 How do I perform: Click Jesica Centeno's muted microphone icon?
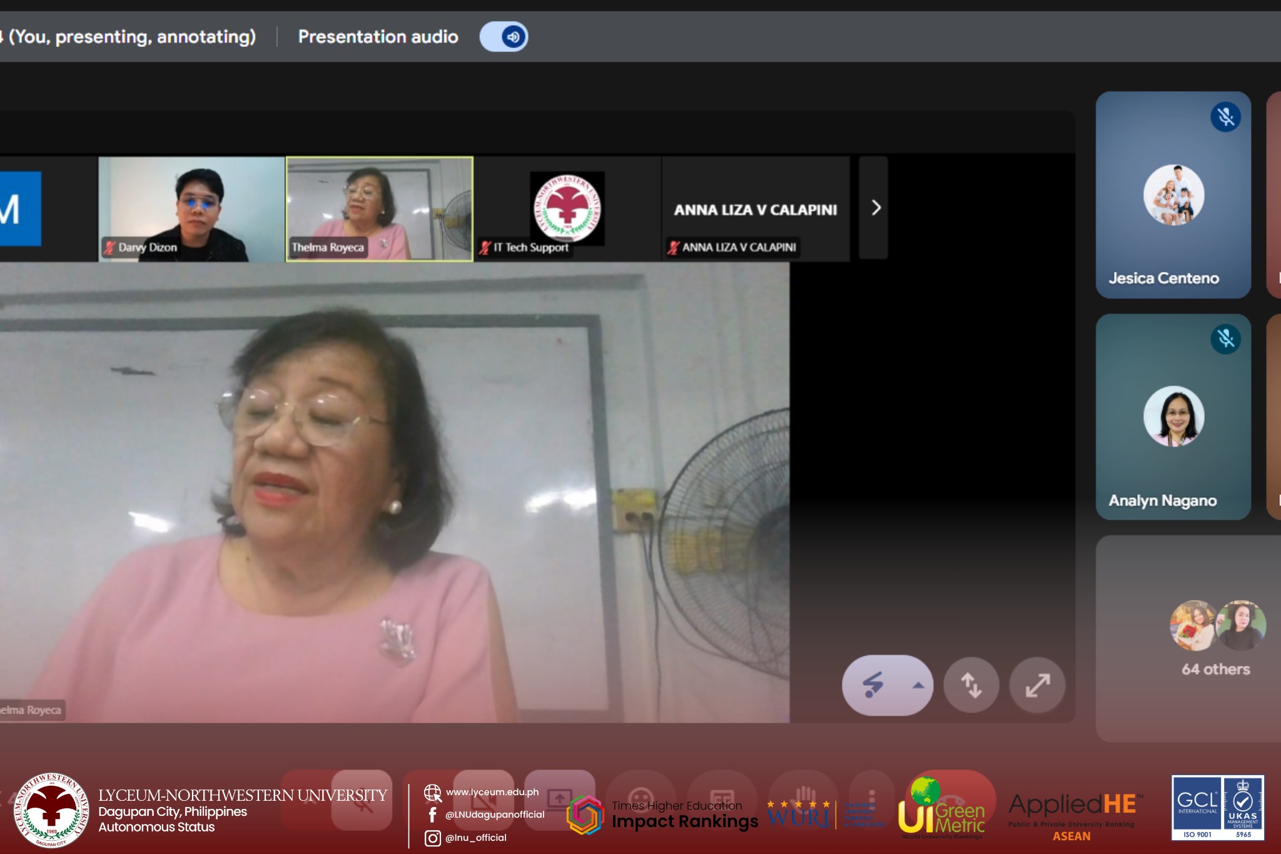coord(1225,117)
